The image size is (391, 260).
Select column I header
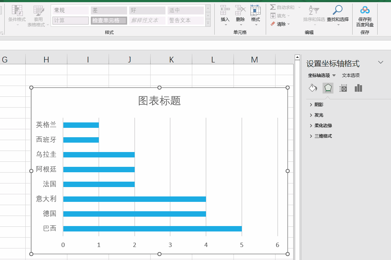pos(88,60)
